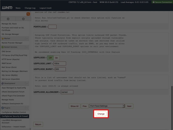Click the Market cart icon
This screenshot has height=130, width=173.
click(3, 39)
